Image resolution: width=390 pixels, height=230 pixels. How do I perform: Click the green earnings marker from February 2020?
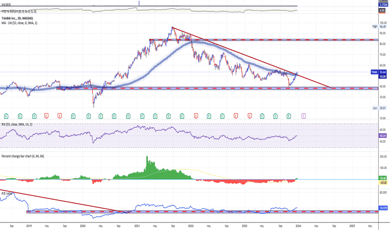[89, 116]
